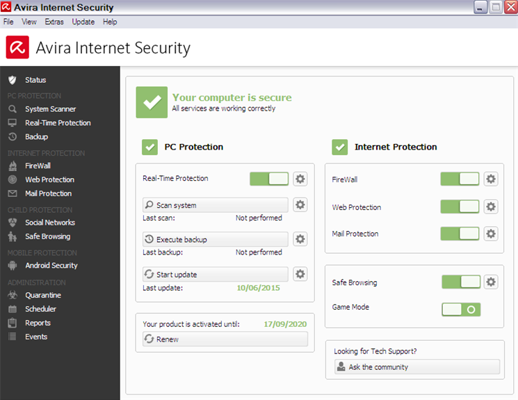518x400 pixels.
Task: Open the Extras menu
Action: tap(54, 22)
